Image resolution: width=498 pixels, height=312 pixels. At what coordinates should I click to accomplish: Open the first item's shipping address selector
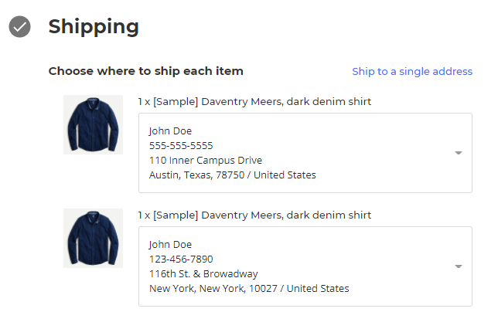click(305, 153)
